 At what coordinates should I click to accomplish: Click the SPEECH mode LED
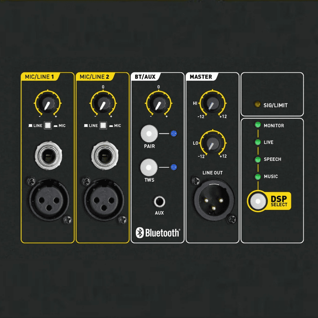point(257,159)
